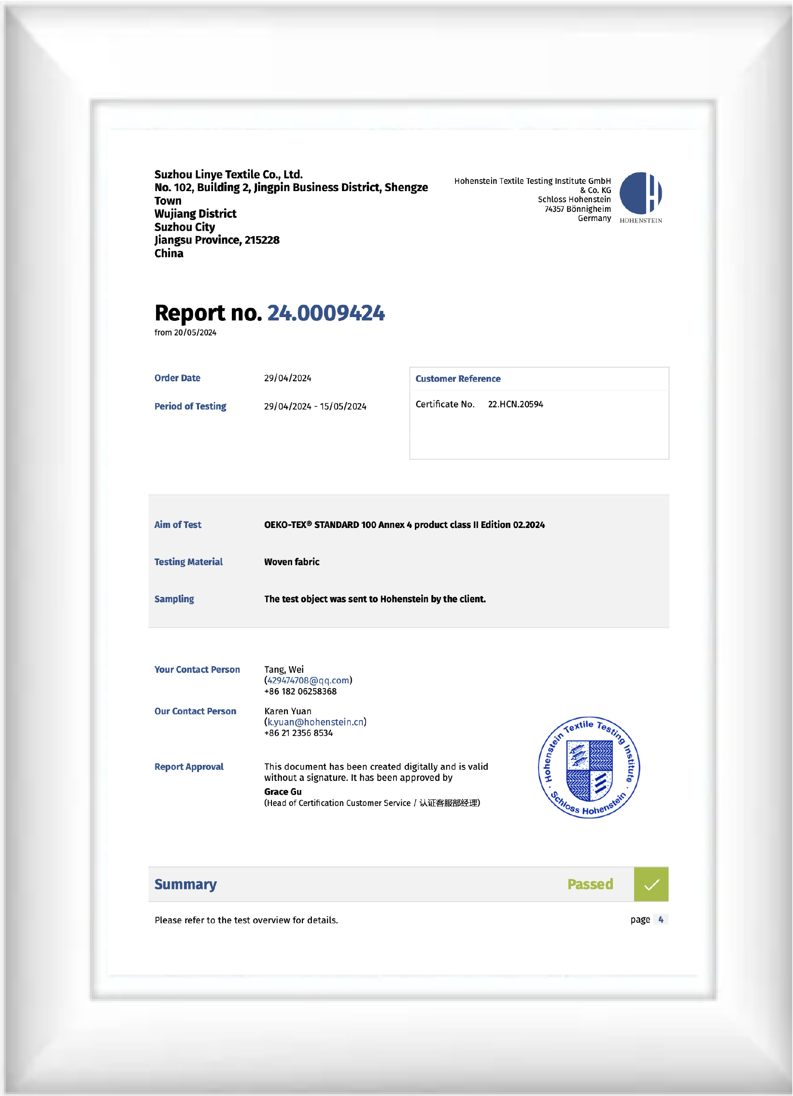The image size is (793, 1096).
Task: Click the green Passed status text
Action: click(590, 884)
